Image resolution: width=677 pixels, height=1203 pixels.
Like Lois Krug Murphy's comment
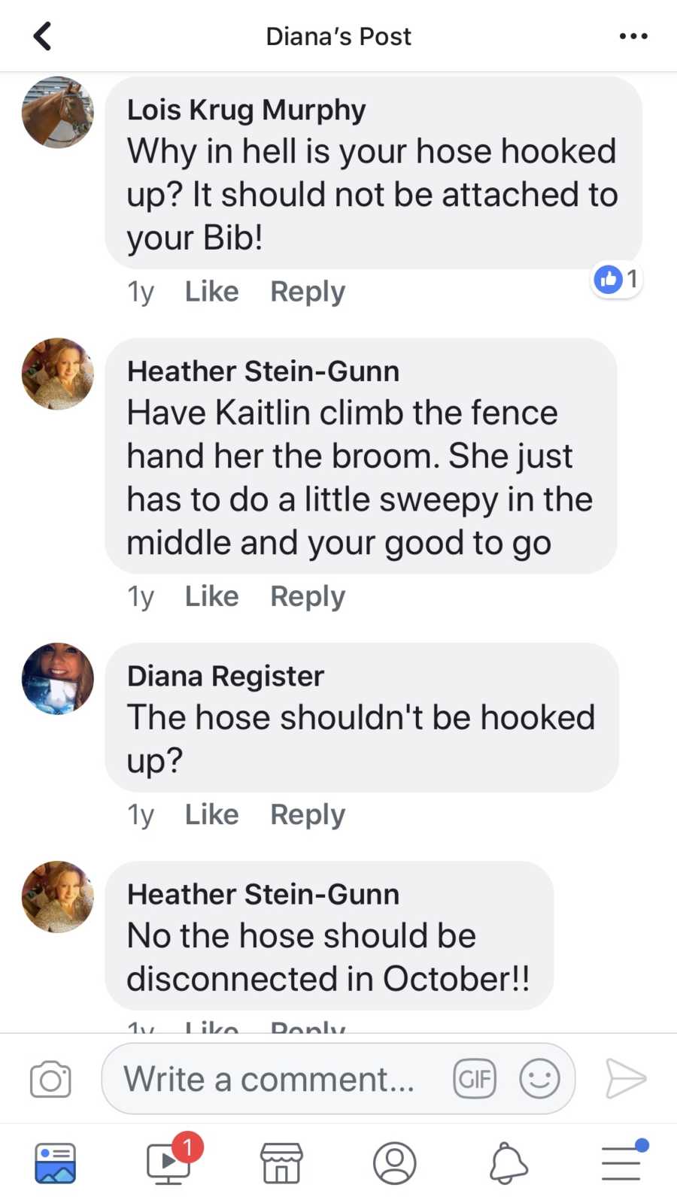(x=212, y=291)
